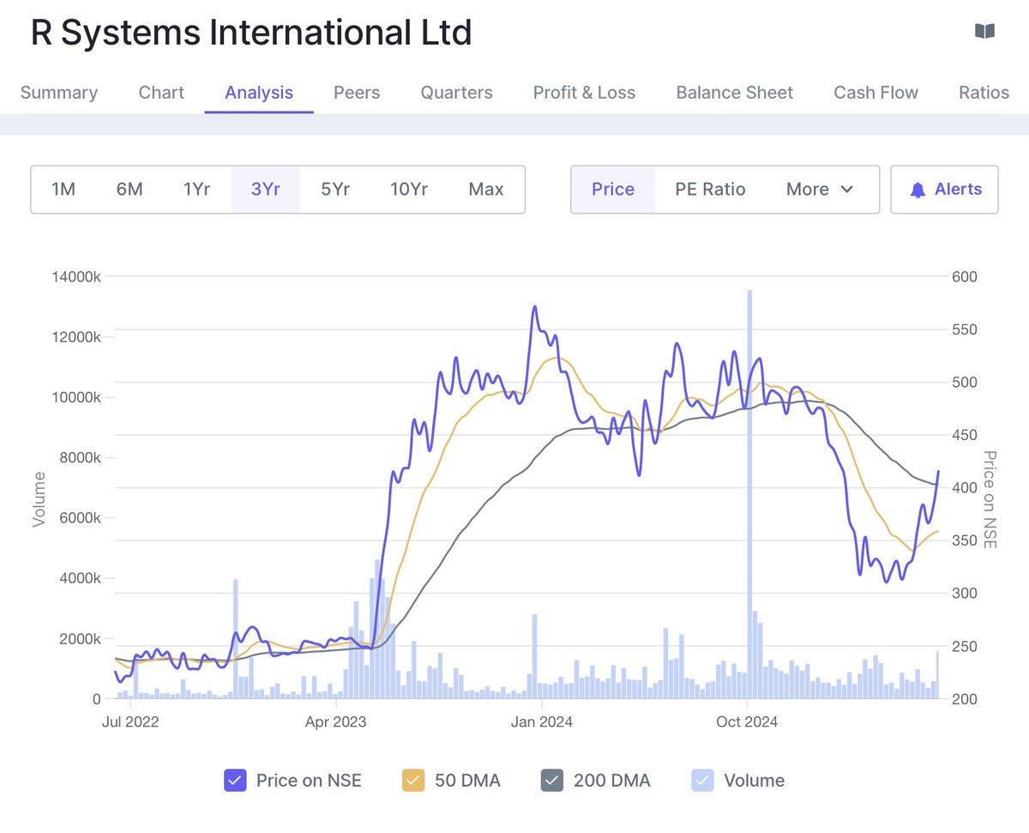Switch chart to Price view
This screenshot has width=1029, height=833.
(613, 189)
